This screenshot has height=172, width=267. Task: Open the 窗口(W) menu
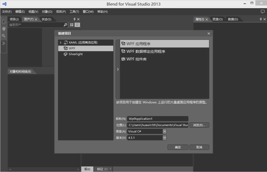pyautogui.click(x=88, y=12)
